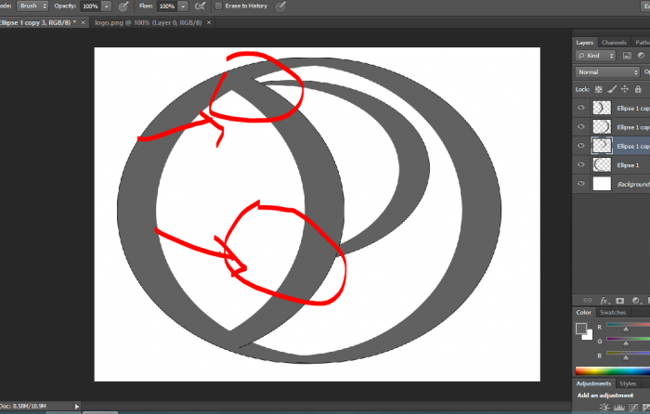
Task: Click the foreground color swatch
Action: tap(581, 329)
